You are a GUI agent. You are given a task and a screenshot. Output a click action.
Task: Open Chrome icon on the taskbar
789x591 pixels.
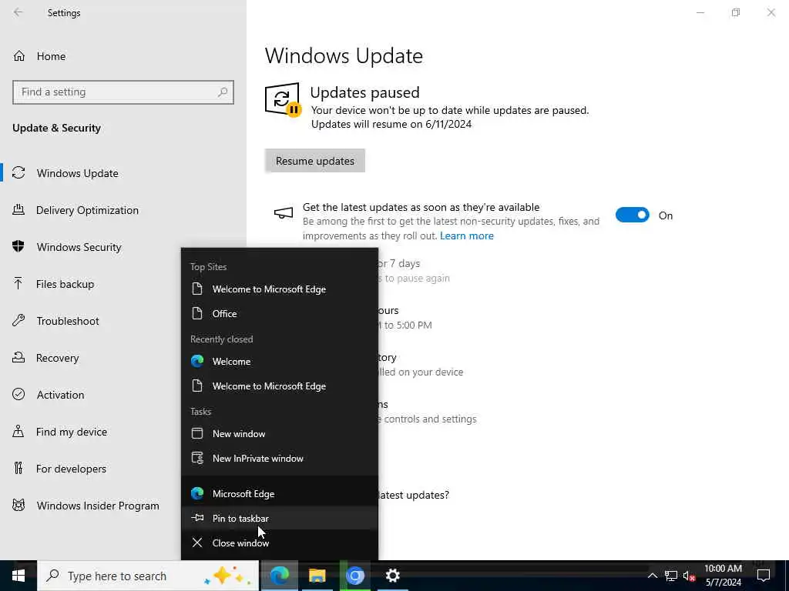(x=354, y=576)
